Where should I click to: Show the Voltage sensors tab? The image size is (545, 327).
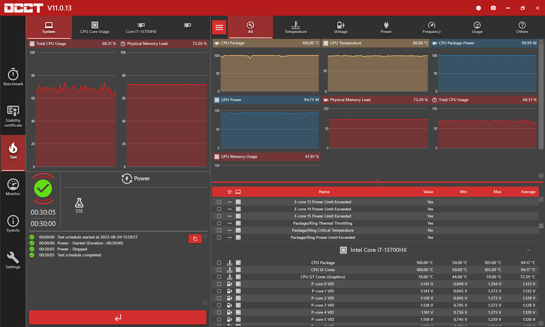click(341, 27)
